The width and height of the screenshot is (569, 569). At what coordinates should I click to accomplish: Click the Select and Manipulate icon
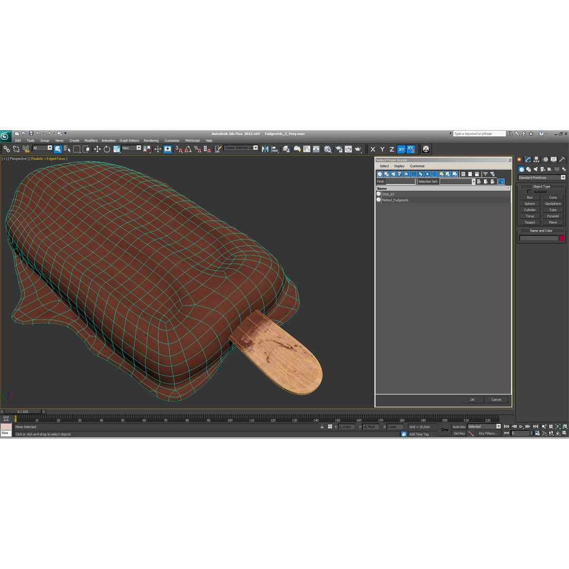(x=158, y=149)
